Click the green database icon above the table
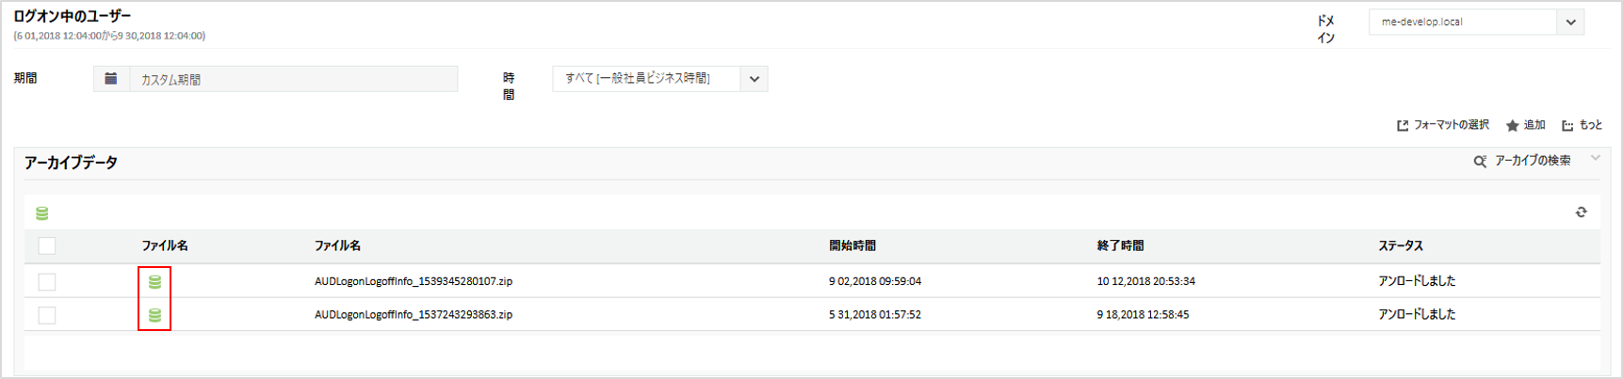 42,213
